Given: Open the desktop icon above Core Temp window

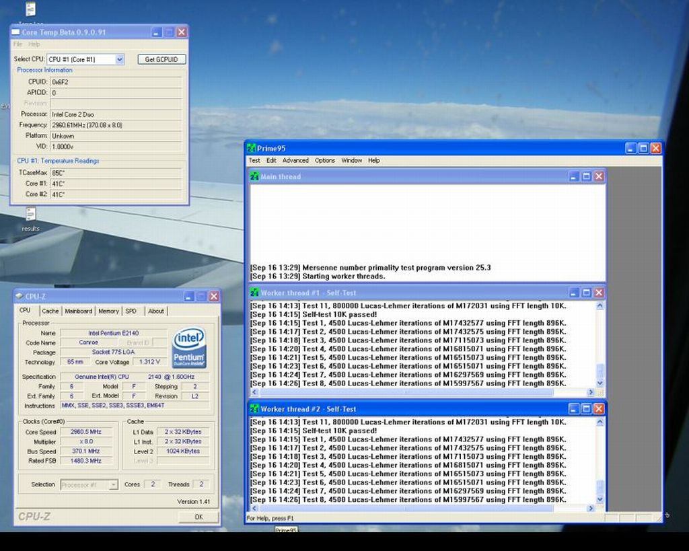Looking at the screenshot, I should (x=30, y=9).
